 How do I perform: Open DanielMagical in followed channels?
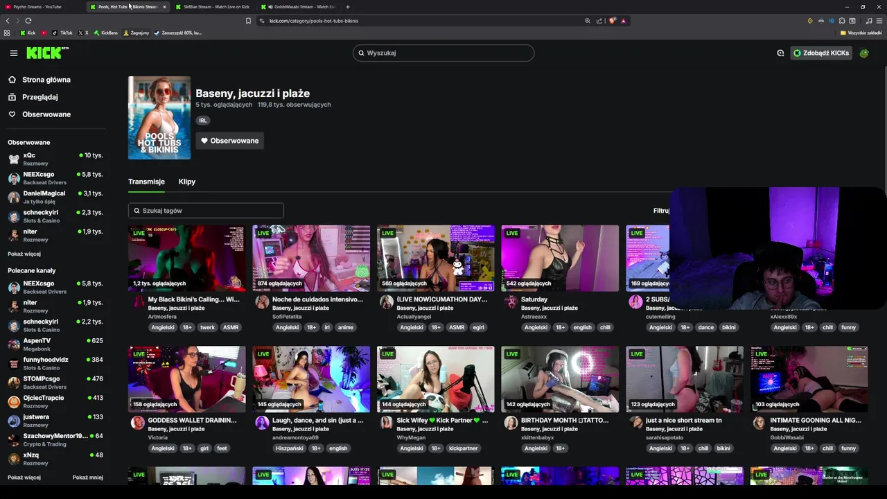click(x=55, y=197)
